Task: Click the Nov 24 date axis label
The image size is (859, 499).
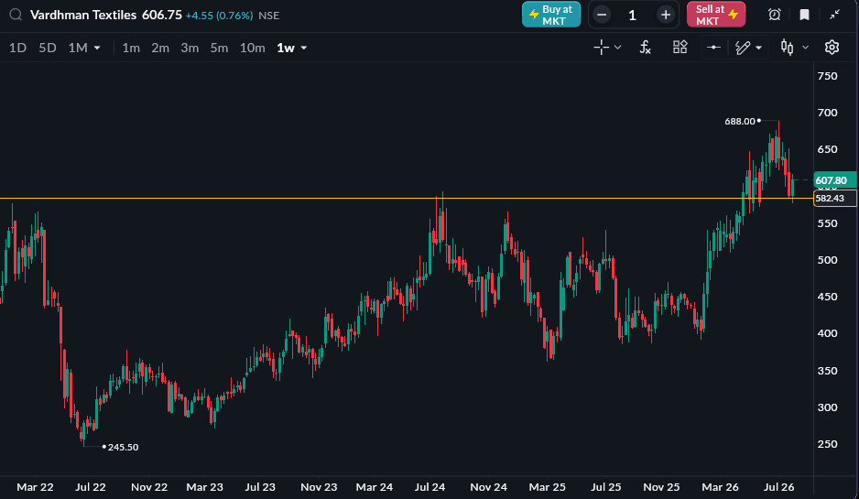Action: (489, 487)
